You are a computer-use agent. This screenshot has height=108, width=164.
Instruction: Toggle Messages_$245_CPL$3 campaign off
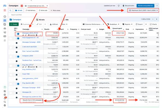click(x=17, y=34)
